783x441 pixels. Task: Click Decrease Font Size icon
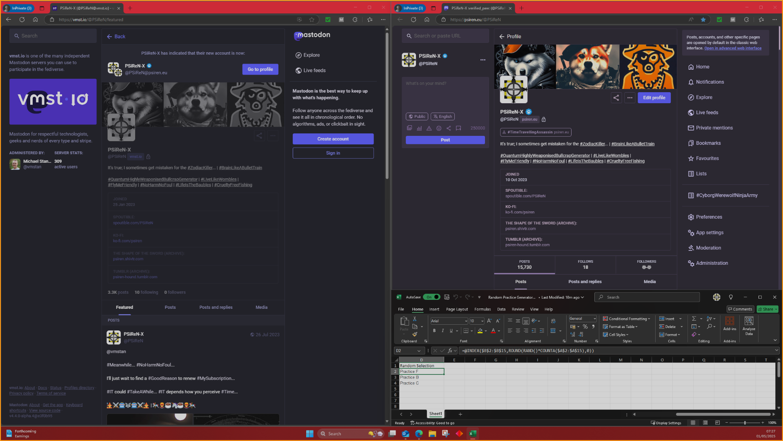point(498,321)
